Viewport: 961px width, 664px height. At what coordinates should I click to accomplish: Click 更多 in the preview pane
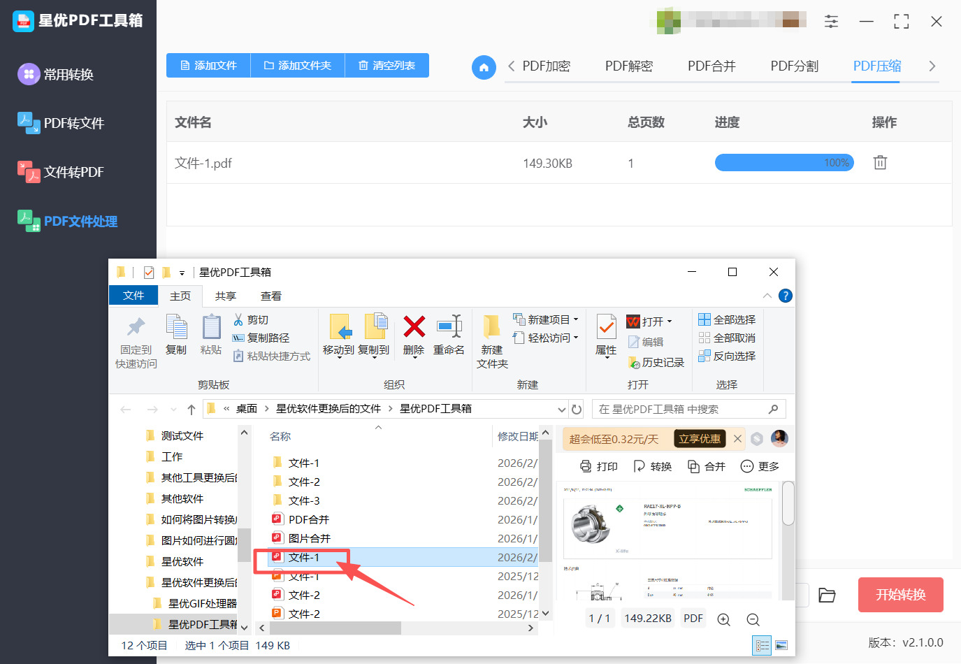pyautogui.click(x=760, y=466)
